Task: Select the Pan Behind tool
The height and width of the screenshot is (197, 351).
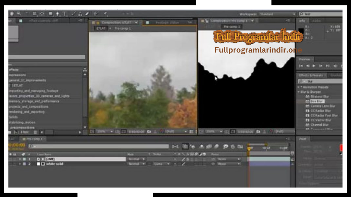Action: point(42,13)
